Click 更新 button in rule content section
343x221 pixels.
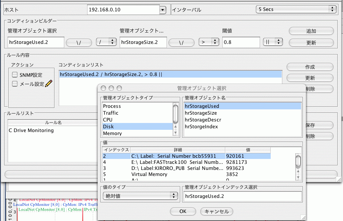[x=310, y=78]
